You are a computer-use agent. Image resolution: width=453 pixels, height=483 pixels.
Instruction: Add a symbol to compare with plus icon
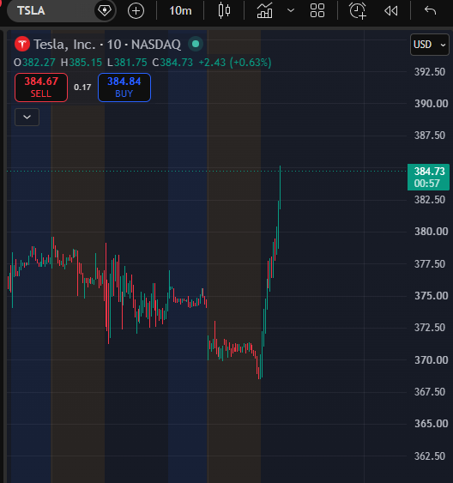136,11
